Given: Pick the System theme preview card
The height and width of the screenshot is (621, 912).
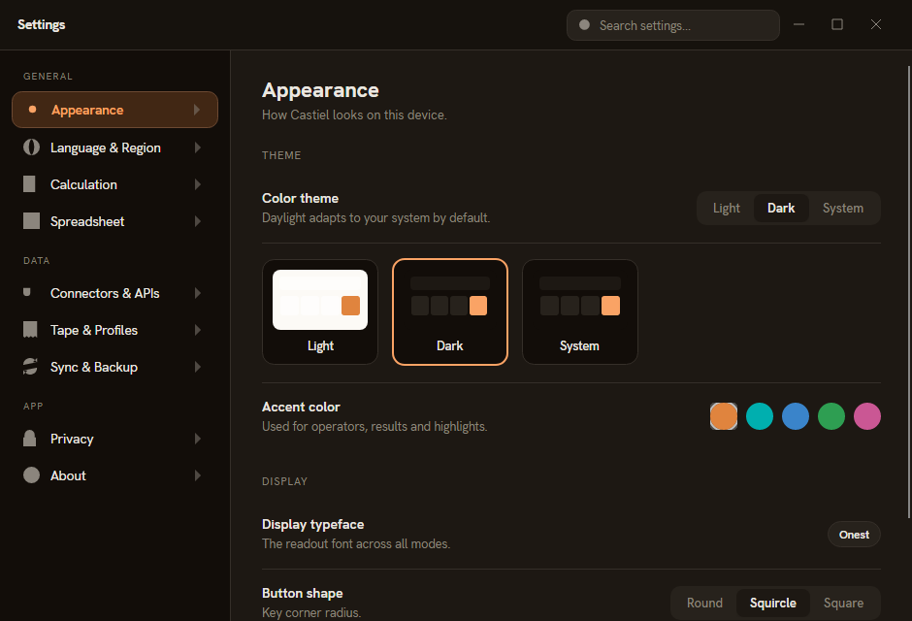Looking at the screenshot, I should (x=580, y=311).
